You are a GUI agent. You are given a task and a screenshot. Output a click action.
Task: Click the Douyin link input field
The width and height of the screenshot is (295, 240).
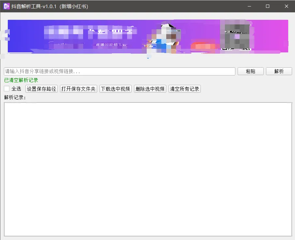[119, 71]
